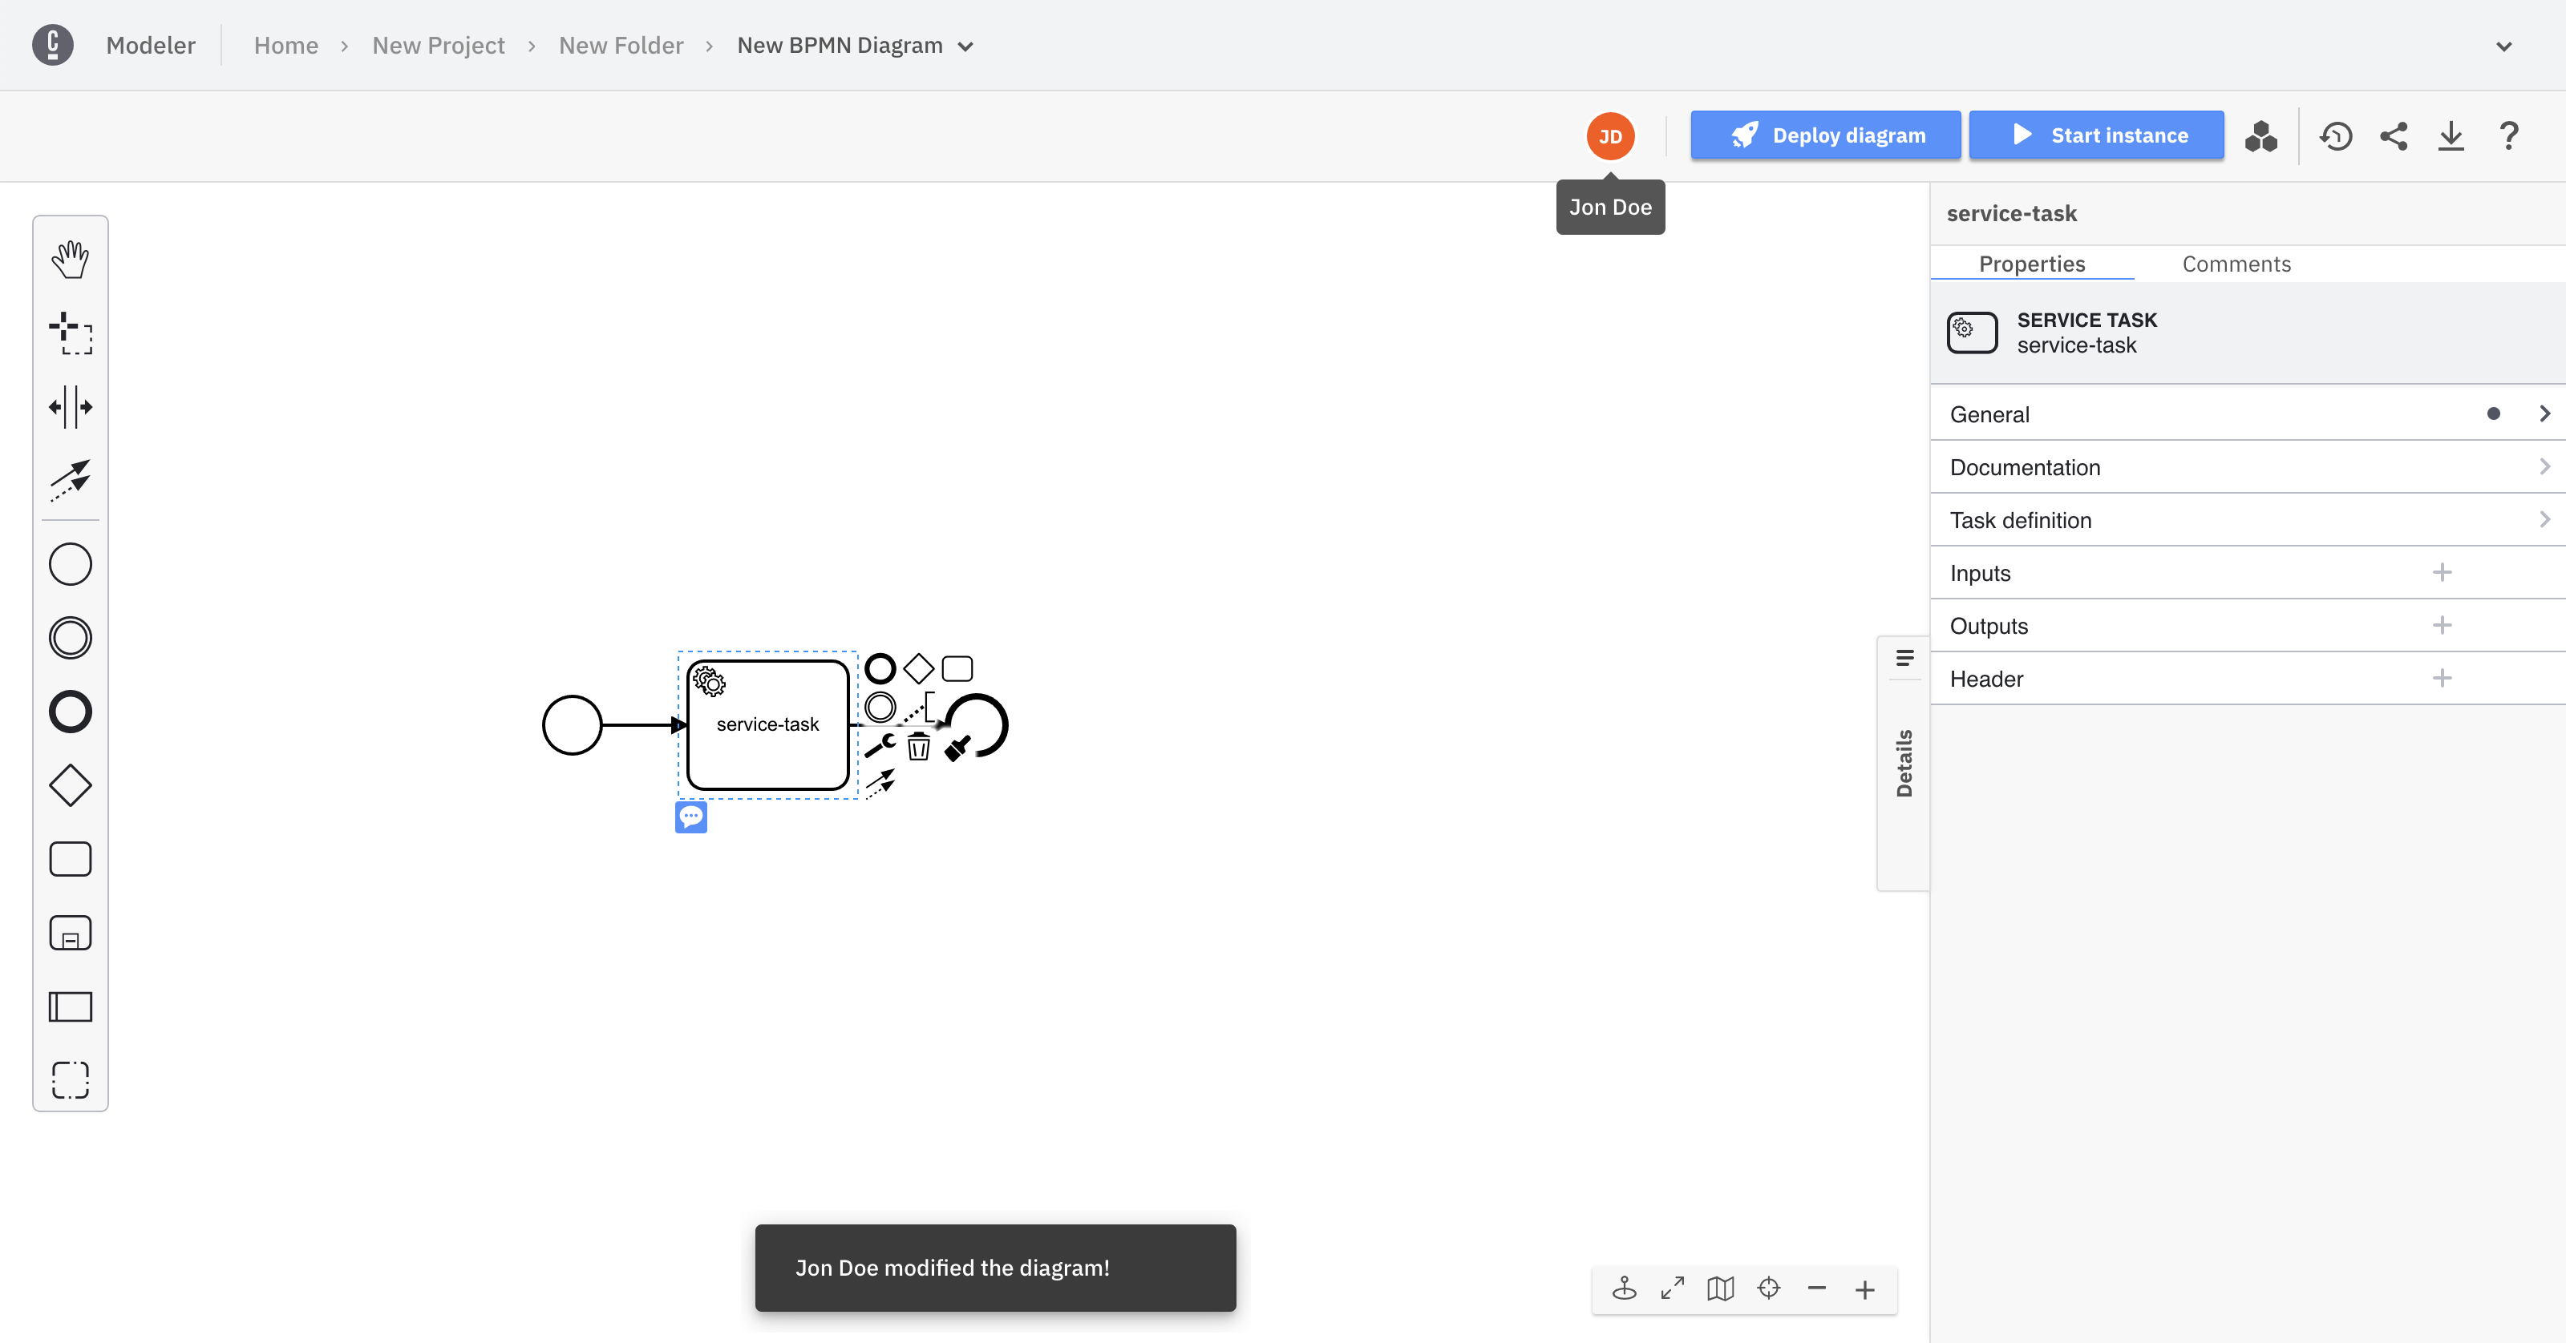Screen dimensions: 2566x1343
Task: Select the space tool
Action: tap(70, 406)
